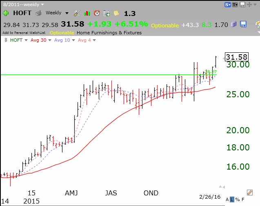Click the Home Furnishings & Fixtures industry link
Viewport: 260px width, 206px height.
[x=109, y=33]
